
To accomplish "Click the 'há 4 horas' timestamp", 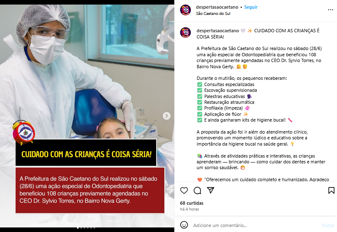I will click(190, 209).
